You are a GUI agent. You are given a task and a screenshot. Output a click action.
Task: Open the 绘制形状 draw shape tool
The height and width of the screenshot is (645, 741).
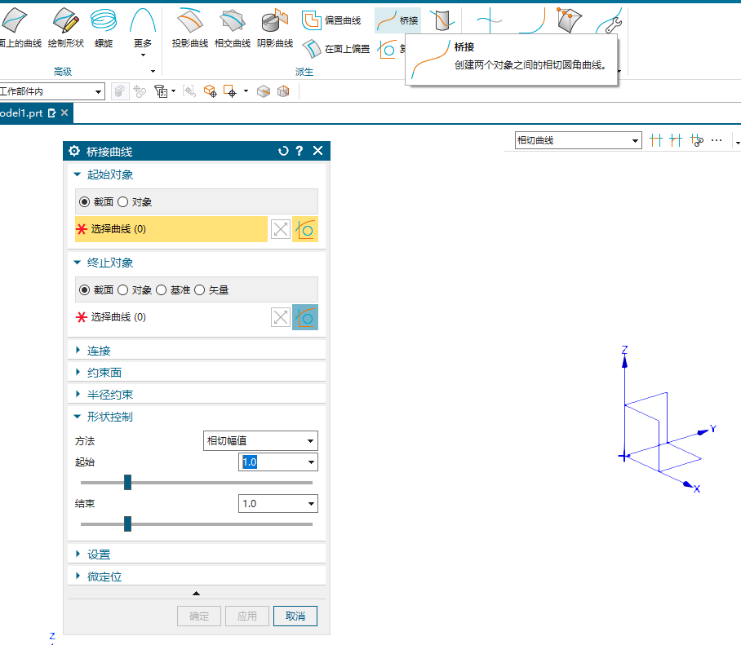65,29
